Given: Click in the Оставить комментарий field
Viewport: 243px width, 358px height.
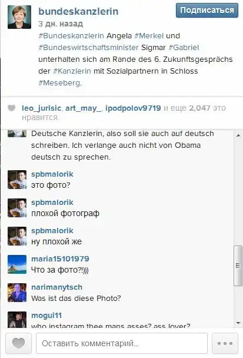Looking at the screenshot, I should tap(122, 343).
